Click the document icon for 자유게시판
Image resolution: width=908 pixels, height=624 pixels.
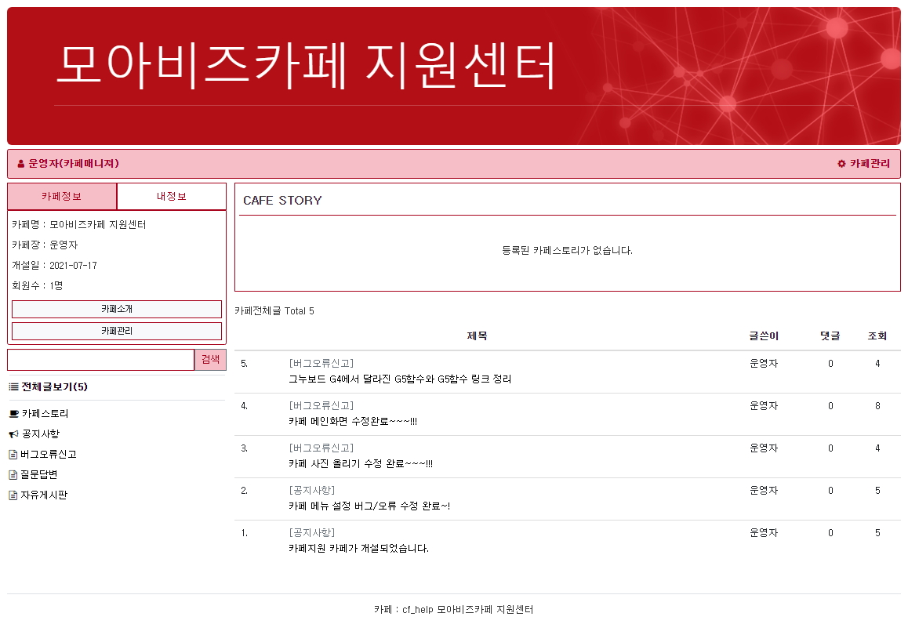coord(13,495)
